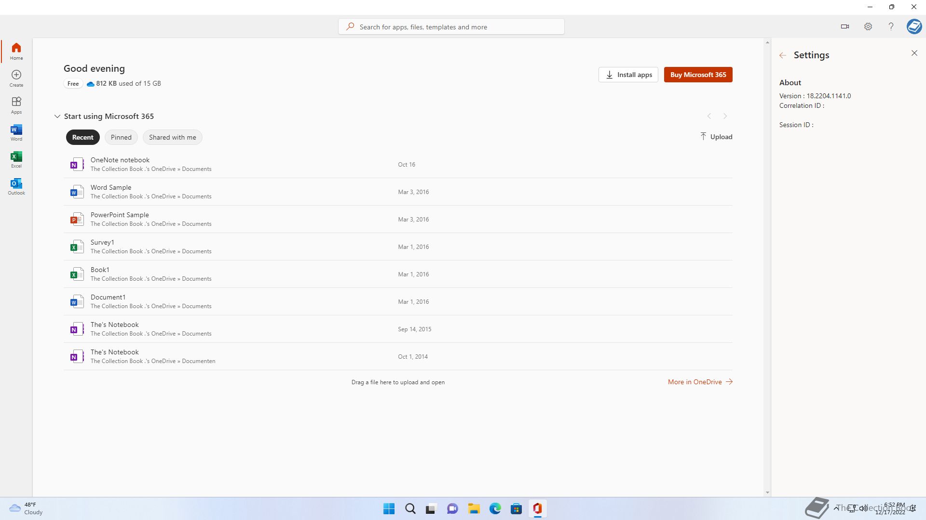The height and width of the screenshot is (520, 926).
Task: Click the PowerPoint Sample file icon
Action: point(77,220)
